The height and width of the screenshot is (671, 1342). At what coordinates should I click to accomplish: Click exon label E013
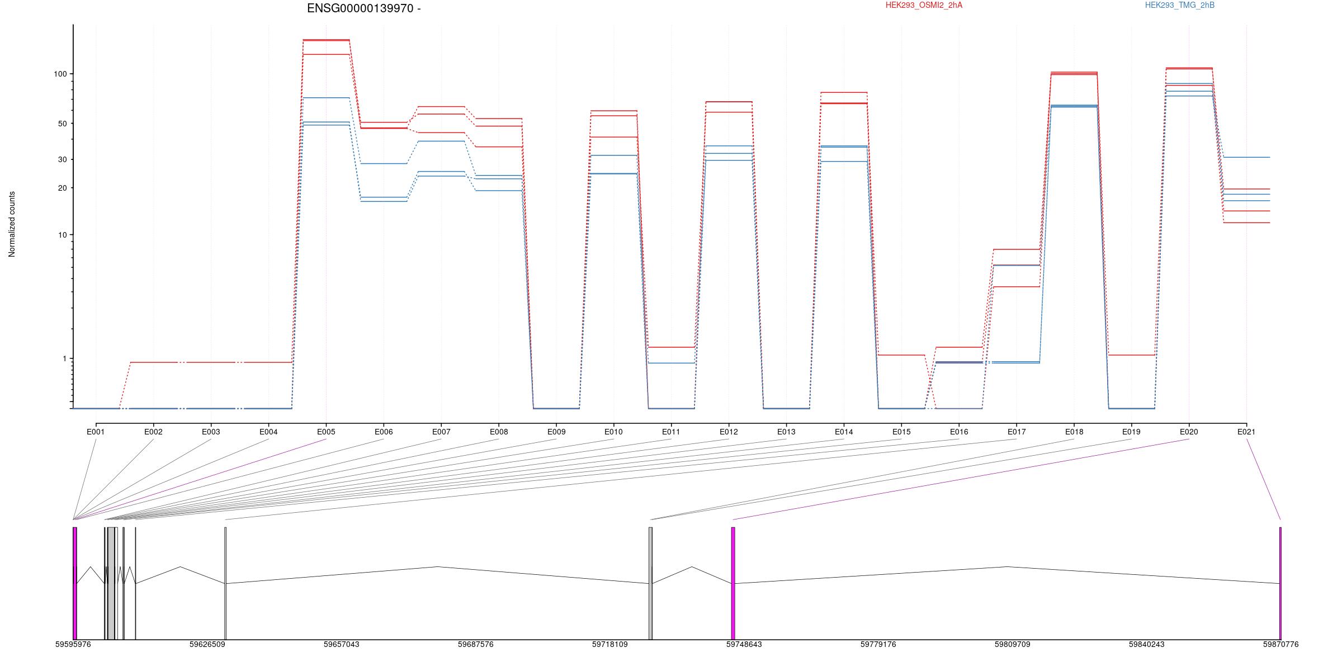click(x=786, y=432)
